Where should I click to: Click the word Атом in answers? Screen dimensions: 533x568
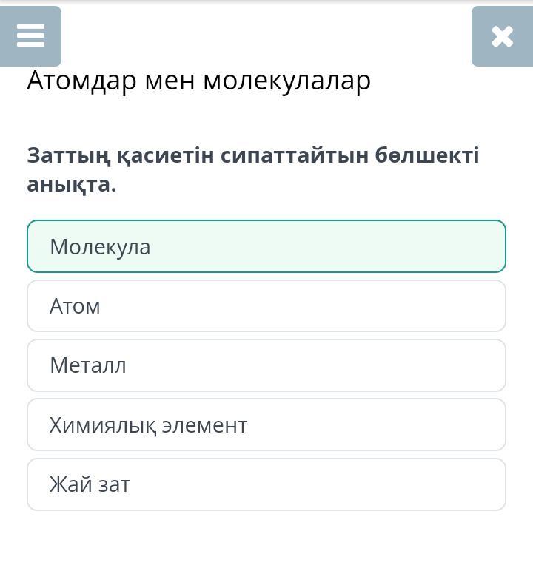(75, 306)
